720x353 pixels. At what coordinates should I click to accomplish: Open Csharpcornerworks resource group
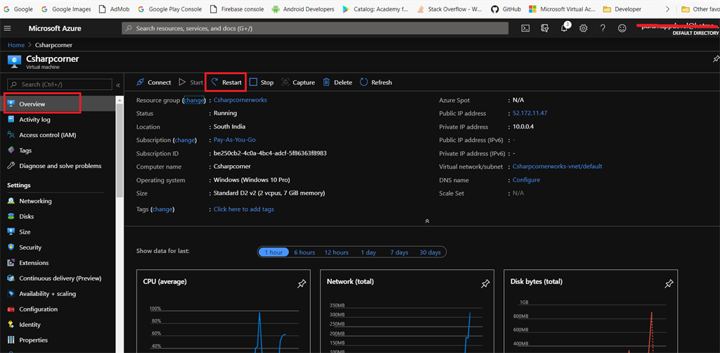[240, 100]
